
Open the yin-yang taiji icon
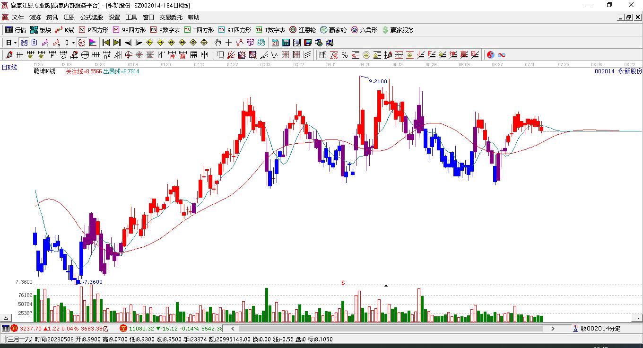tap(491, 55)
